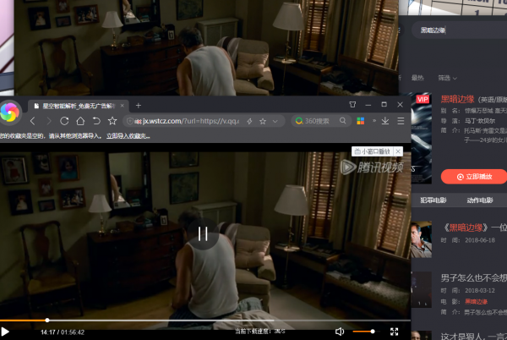Click the 黑暗边缘 search field
This screenshot has height=340, width=507.
[459, 30]
